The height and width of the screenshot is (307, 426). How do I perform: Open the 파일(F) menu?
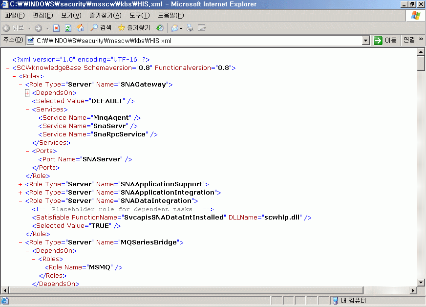pyautogui.click(x=15, y=16)
